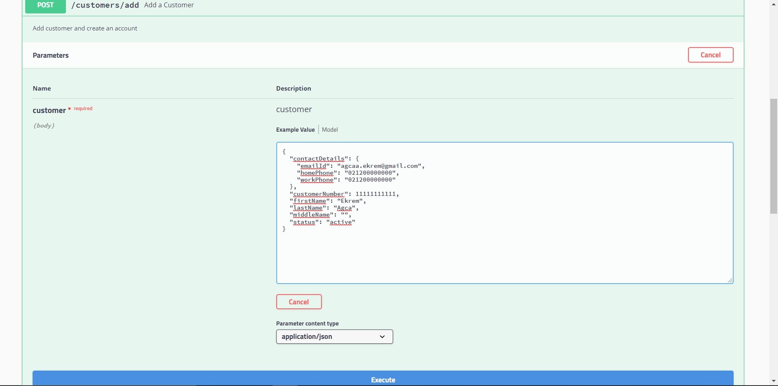Select the Example Value tab
The image size is (778, 386).
295,130
